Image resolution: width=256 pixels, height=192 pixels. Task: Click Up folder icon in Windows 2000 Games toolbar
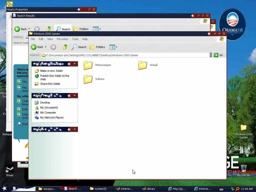tap(65, 47)
